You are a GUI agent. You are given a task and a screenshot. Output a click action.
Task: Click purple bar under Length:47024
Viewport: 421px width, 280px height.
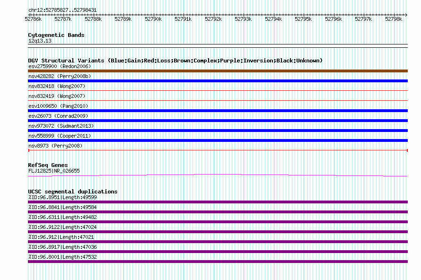click(218, 232)
